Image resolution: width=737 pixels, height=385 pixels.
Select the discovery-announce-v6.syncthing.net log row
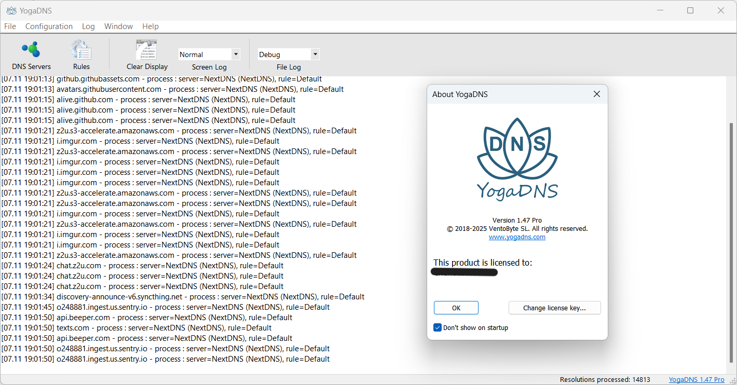pyautogui.click(x=183, y=297)
